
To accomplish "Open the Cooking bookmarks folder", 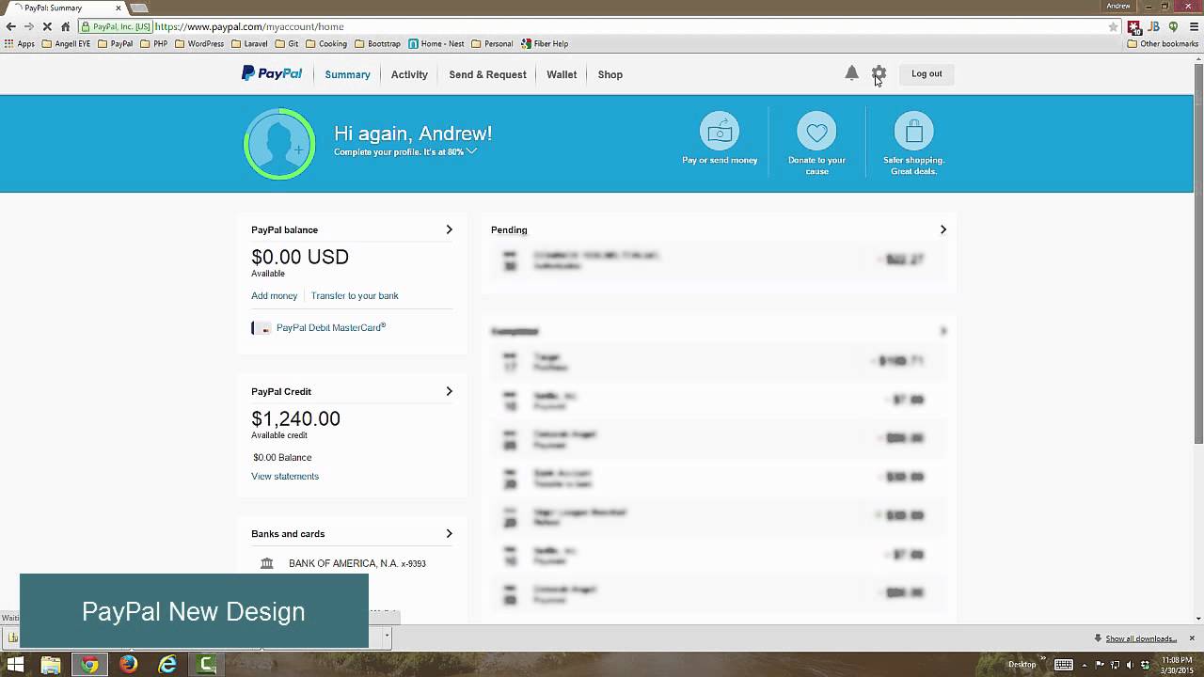I will pos(326,43).
